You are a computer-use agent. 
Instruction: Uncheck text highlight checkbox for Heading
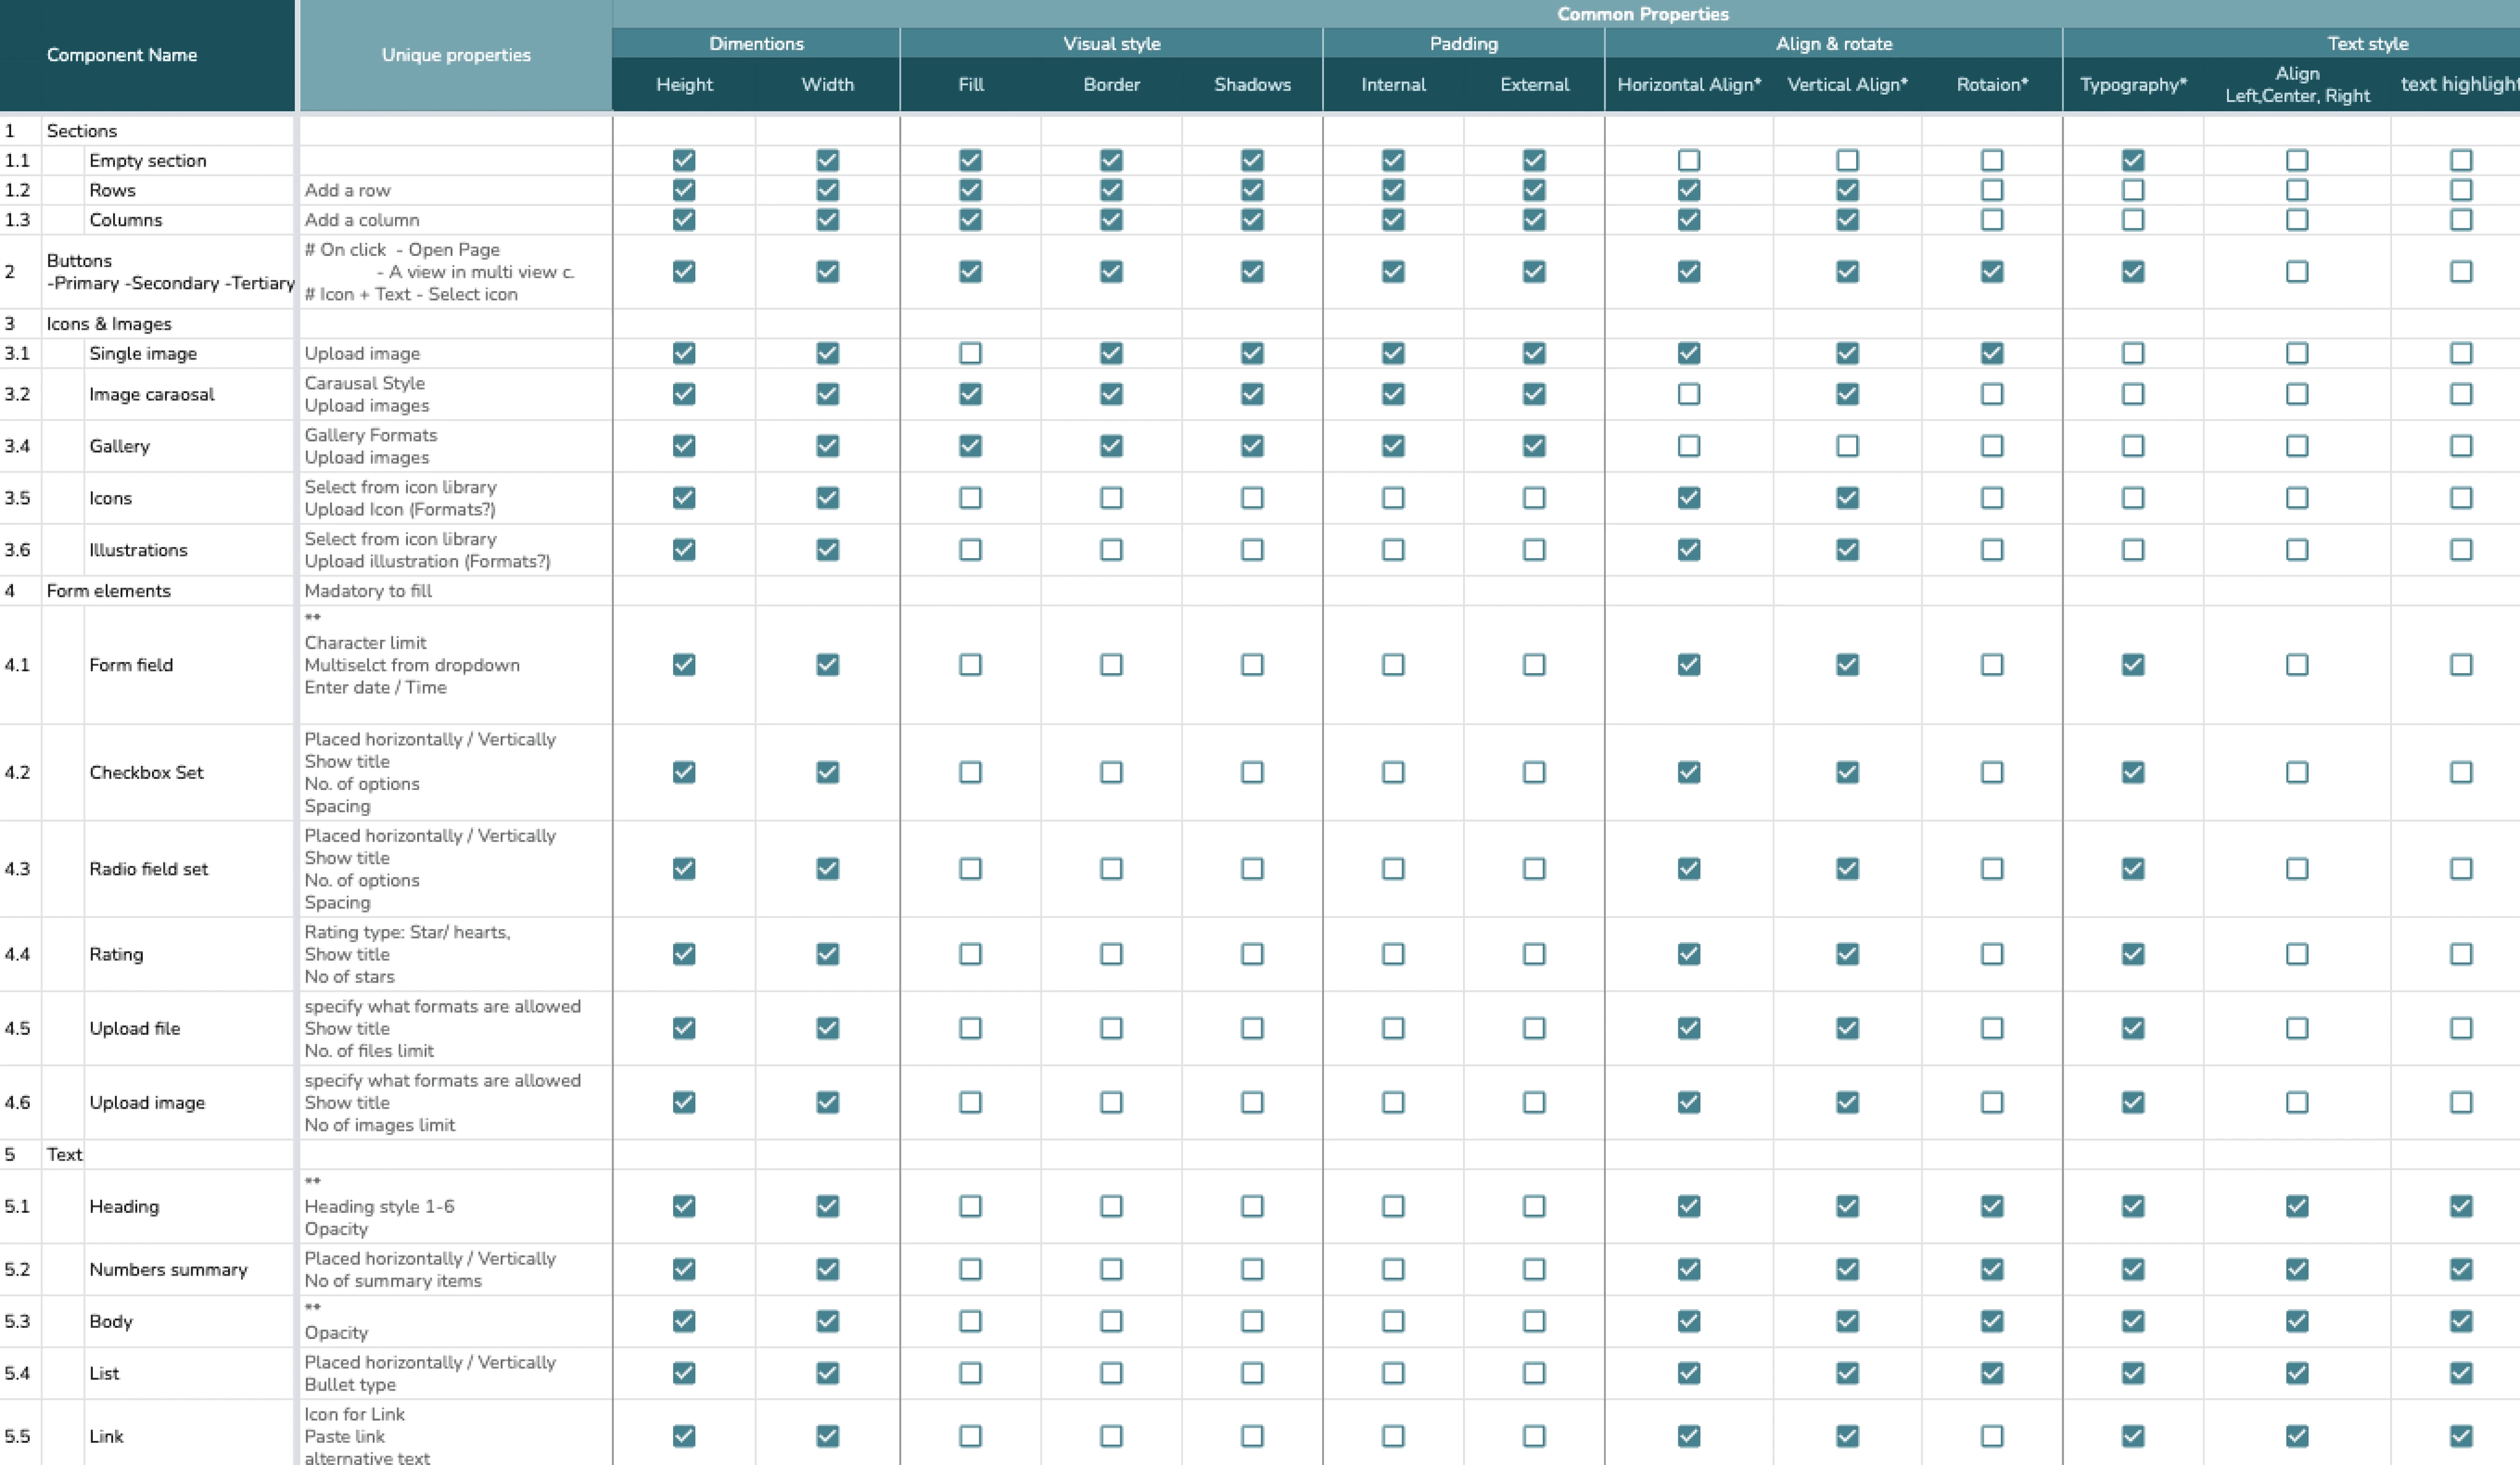click(x=2461, y=1206)
